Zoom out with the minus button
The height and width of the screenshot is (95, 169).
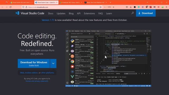click(105, 7)
